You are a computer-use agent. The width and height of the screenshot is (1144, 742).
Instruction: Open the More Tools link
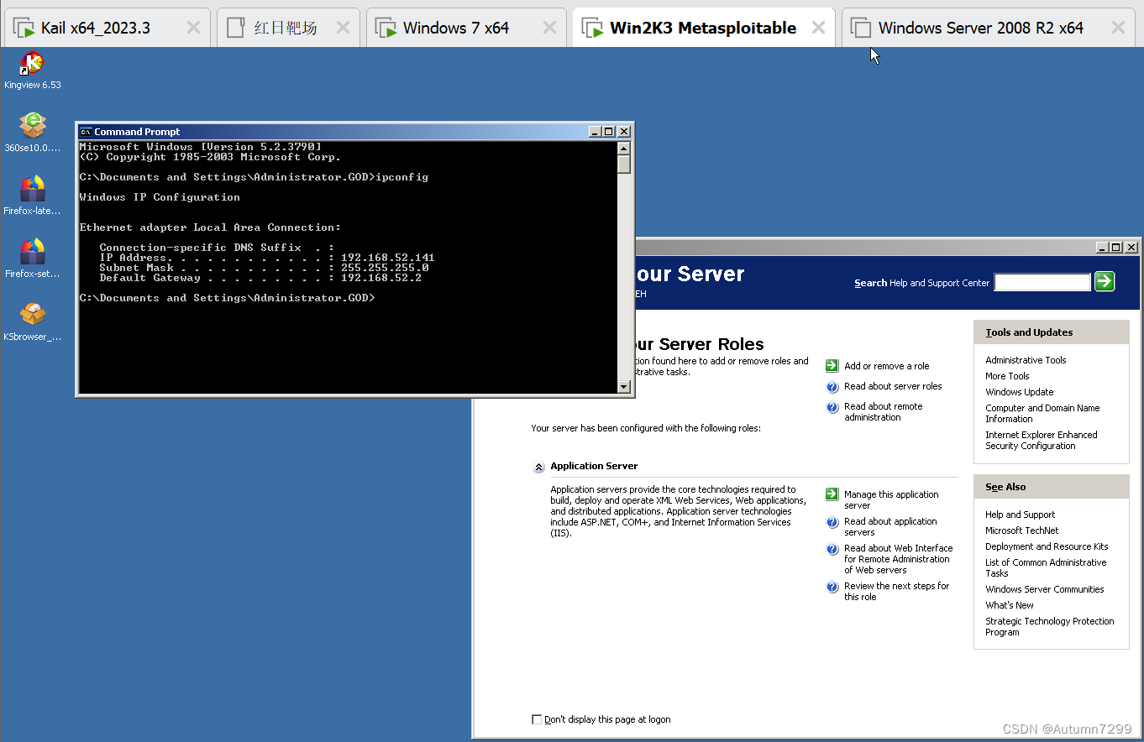pos(1007,376)
